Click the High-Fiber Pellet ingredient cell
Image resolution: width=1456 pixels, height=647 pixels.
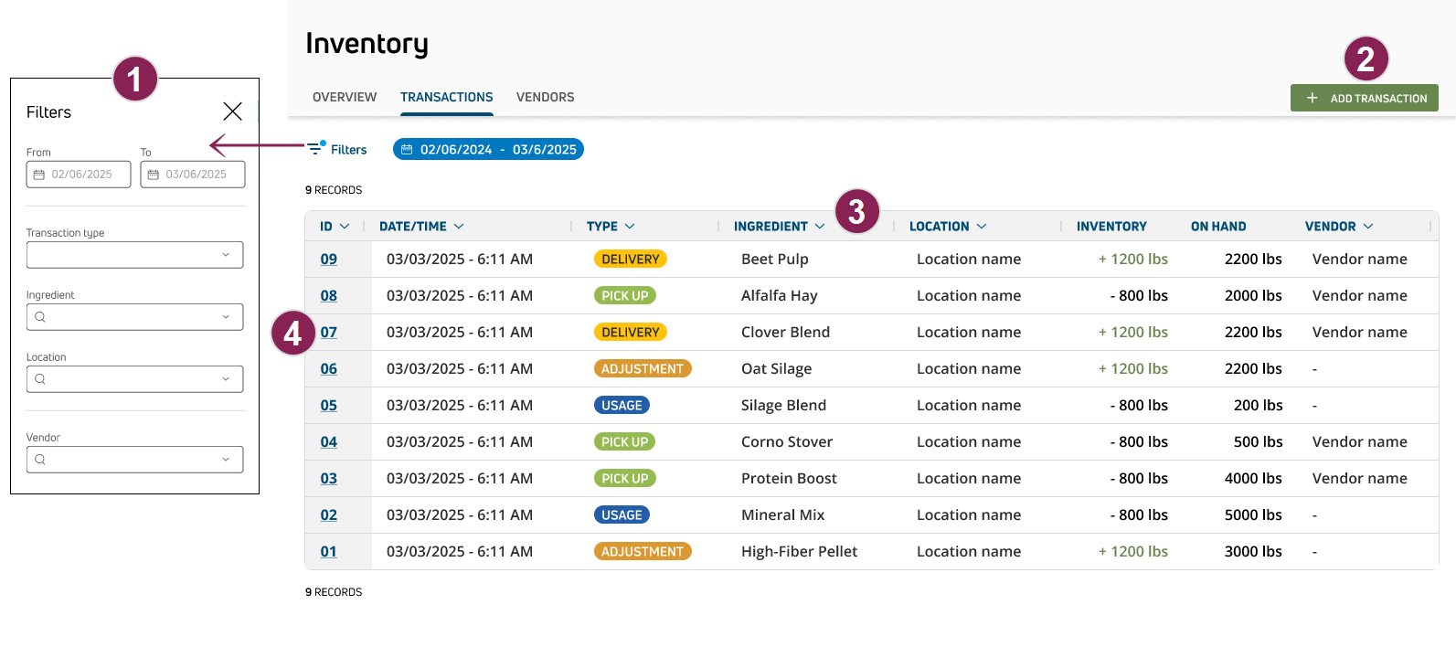click(x=800, y=552)
